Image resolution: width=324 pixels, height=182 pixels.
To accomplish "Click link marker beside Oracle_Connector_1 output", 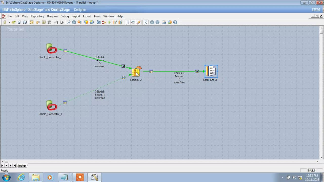I will pyautogui.click(x=65, y=102).
